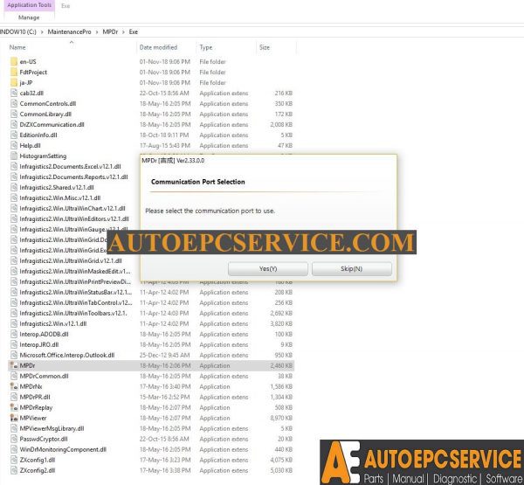Click the en-US folder icon
Image resolution: width=524 pixels, height=485 pixels.
click(14, 61)
